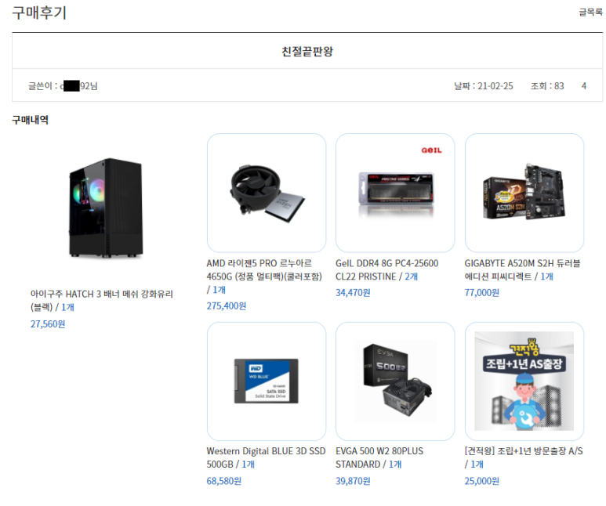Click the GIGABYTE A520M S2H 듀러블 product name
This screenshot has width=606, height=506.
(523, 269)
